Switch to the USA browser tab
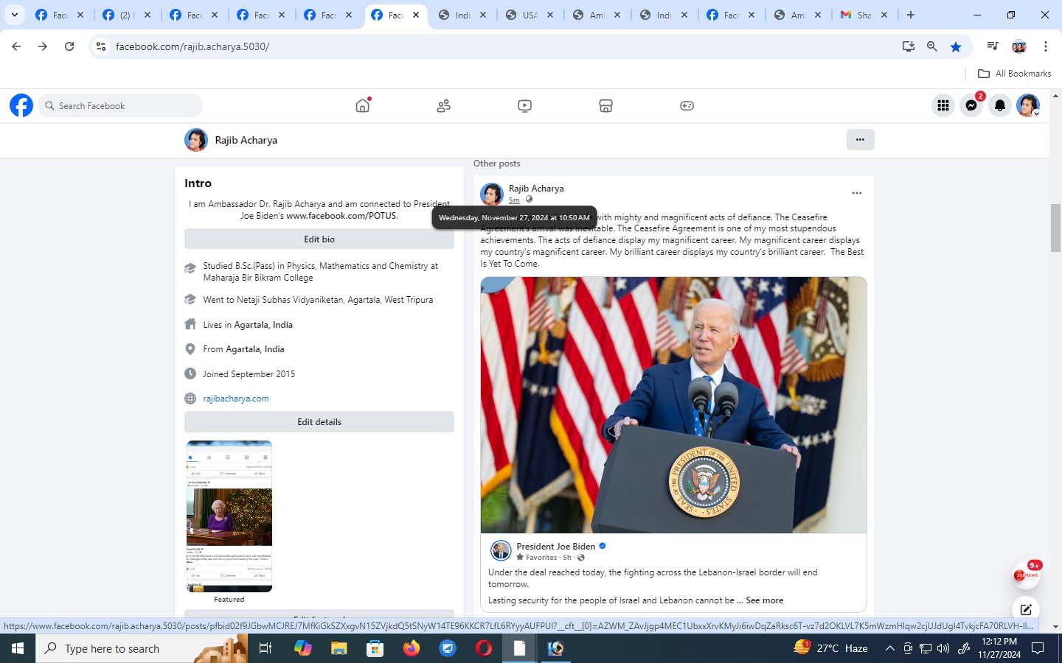1062x663 pixels. tap(530, 15)
